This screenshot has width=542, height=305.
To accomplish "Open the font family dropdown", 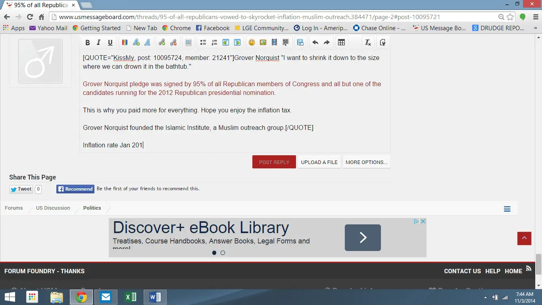I will pos(147,42).
